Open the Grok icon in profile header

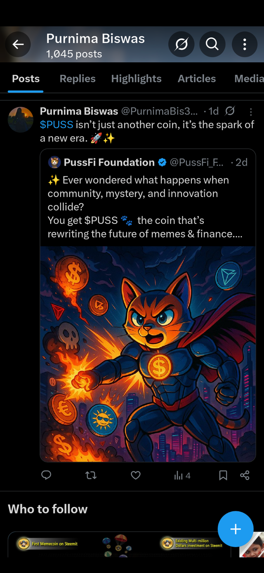coord(181,44)
